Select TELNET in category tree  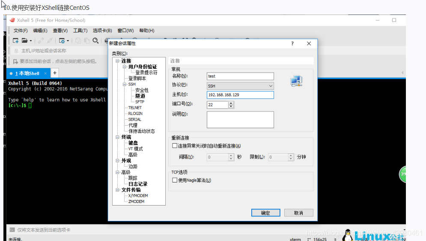coord(135,108)
